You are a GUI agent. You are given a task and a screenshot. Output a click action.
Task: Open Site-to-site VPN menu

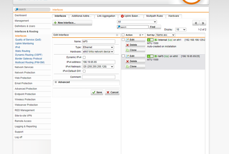(32, 116)
